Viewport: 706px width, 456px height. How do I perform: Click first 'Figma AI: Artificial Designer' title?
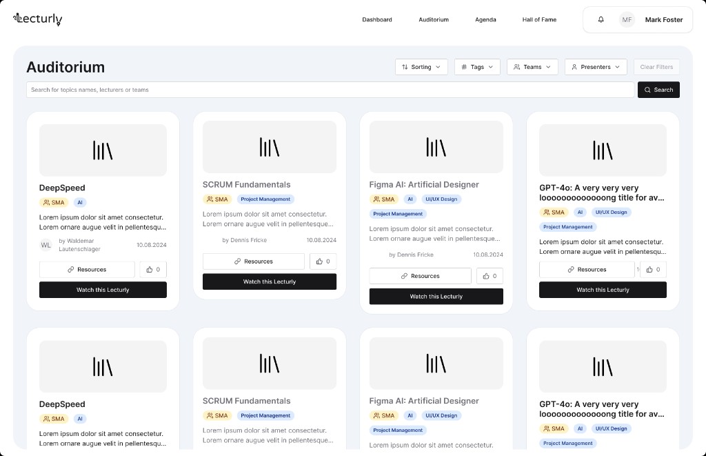424,185
